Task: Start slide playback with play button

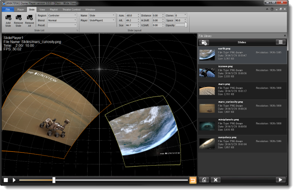Action: tap(14, 180)
